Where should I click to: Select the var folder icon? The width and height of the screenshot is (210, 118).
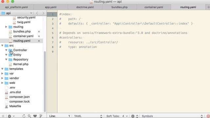tap(7, 73)
